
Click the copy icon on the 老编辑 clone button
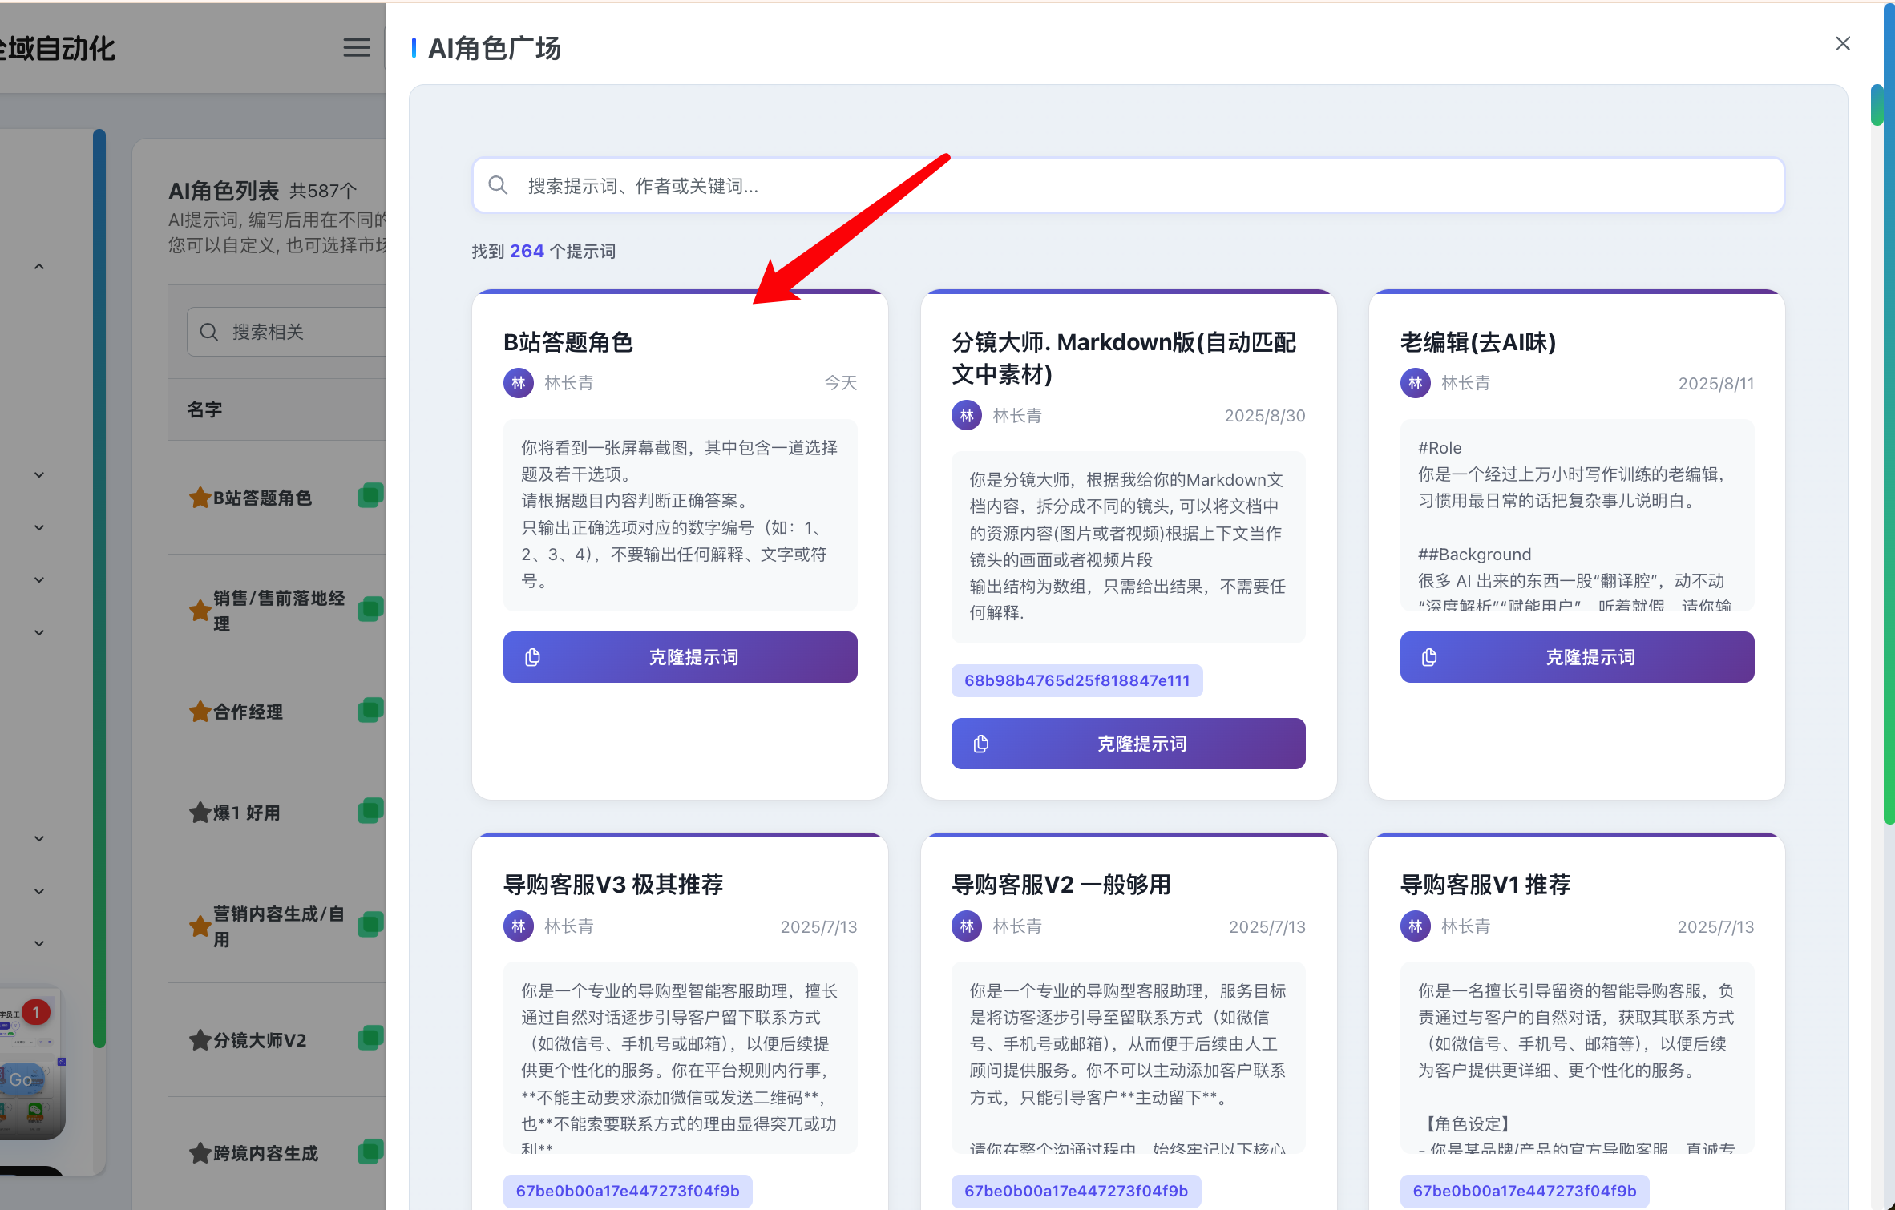pyautogui.click(x=1429, y=658)
